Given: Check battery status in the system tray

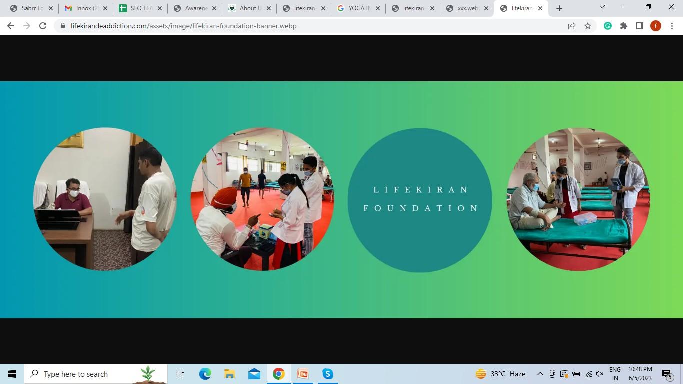Looking at the screenshot, I should click(x=576, y=374).
